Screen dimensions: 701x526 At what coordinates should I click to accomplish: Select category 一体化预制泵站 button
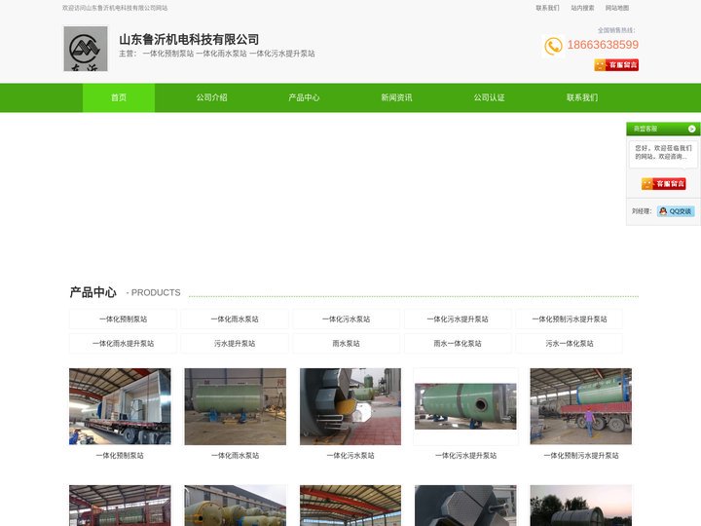point(123,319)
